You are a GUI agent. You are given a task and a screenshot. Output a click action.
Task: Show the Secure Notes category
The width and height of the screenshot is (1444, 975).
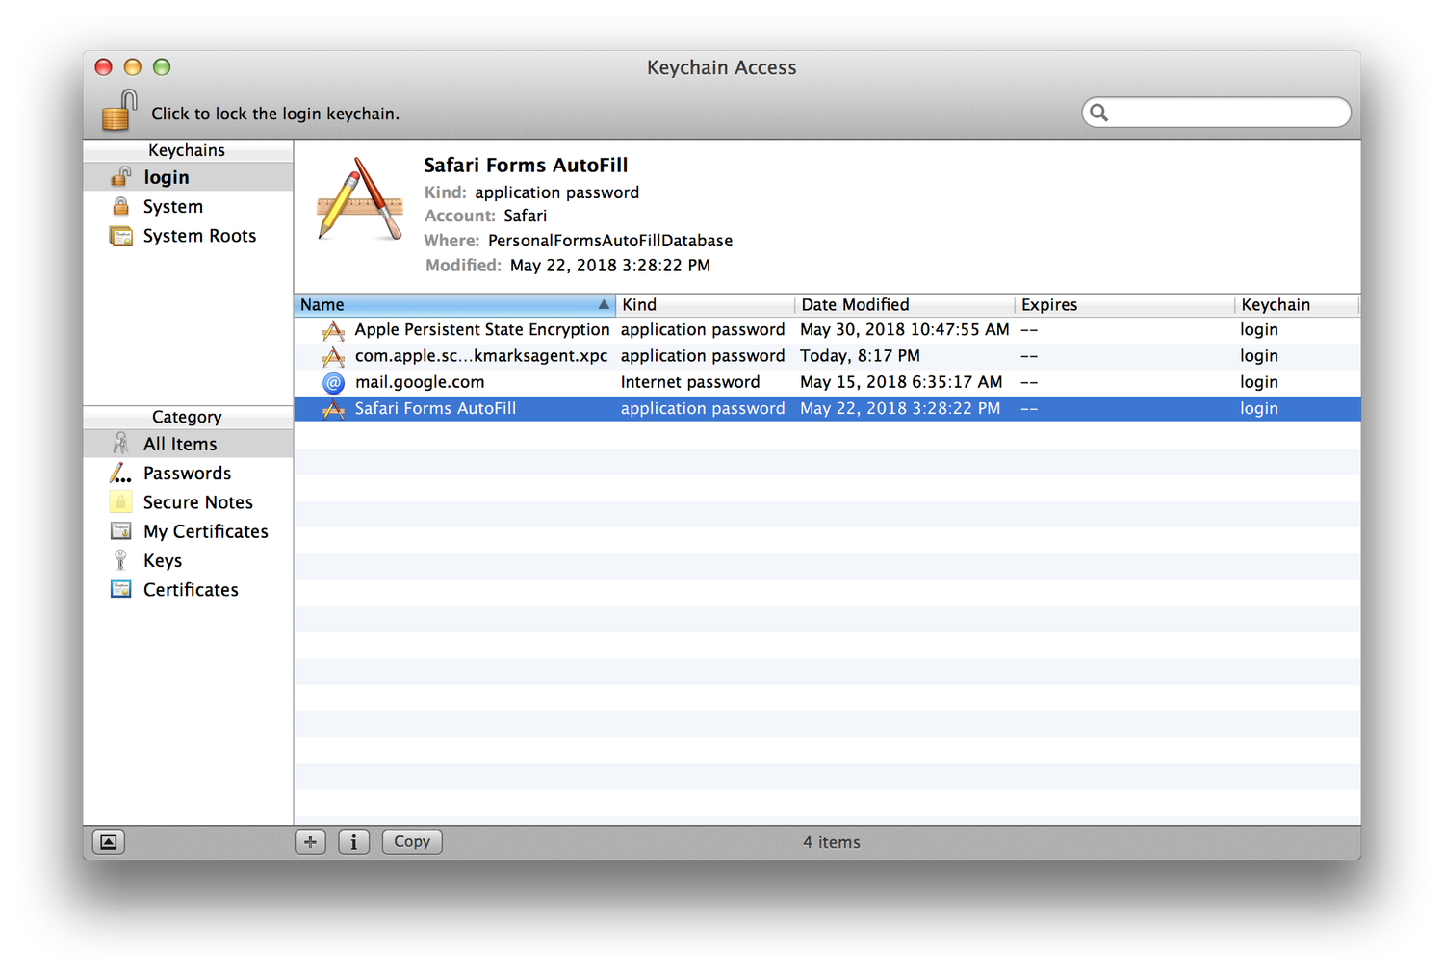coord(188,501)
